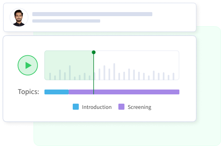Click the Introduction legend label
Screen dimensions: 221x146
97,107
